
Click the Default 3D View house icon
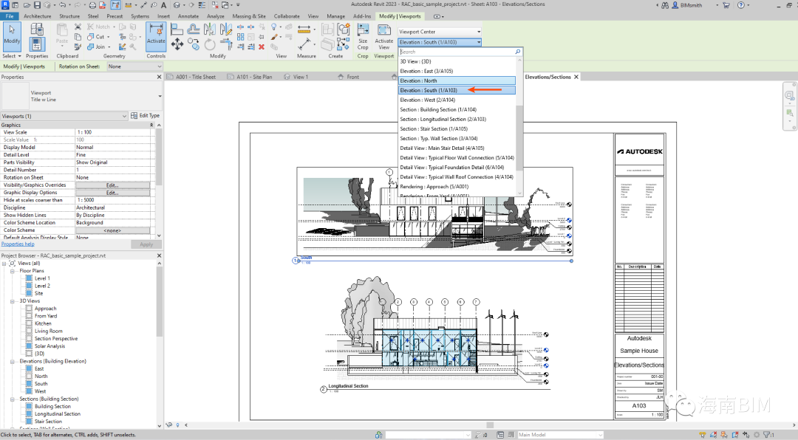[x=177, y=5]
